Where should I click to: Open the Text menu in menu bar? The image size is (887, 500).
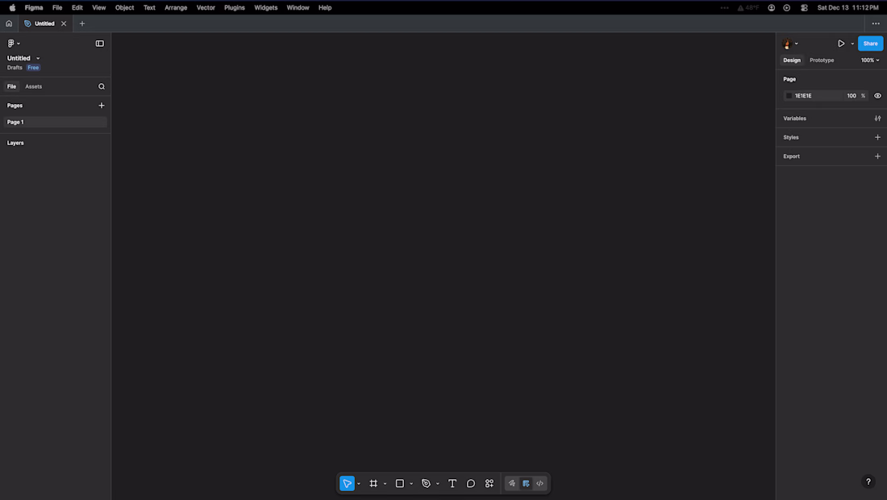(x=149, y=8)
